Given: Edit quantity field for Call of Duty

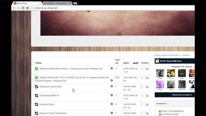Looking at the screenshot, I should 143,87.
